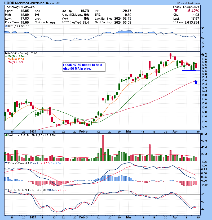Click the red down-triangle change indicator
This screenshot has width=212, height=220.
click(x=176, y=11)
